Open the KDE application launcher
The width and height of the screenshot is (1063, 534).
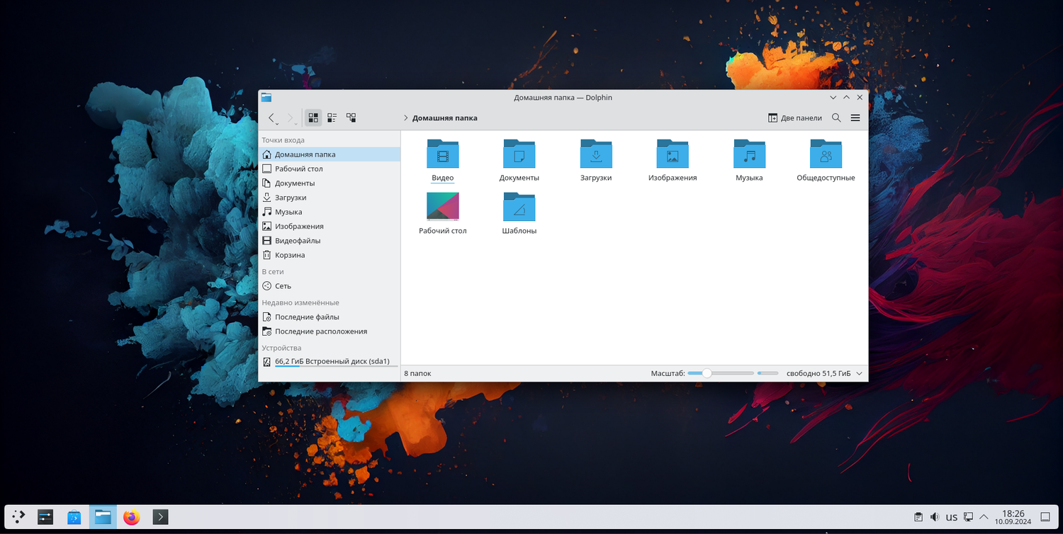[19, 517]
